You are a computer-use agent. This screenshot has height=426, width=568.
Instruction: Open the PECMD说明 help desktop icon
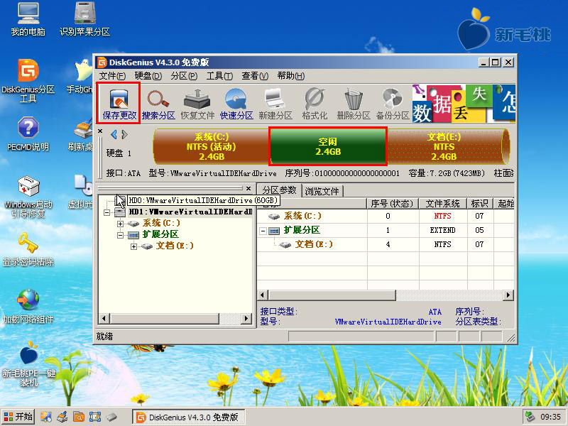28,133
